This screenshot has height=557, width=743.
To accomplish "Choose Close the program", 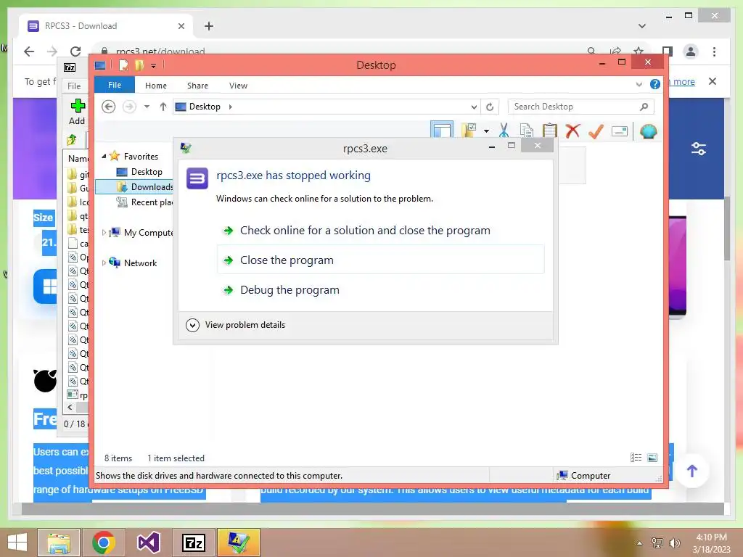I will [x=380, y=260].
